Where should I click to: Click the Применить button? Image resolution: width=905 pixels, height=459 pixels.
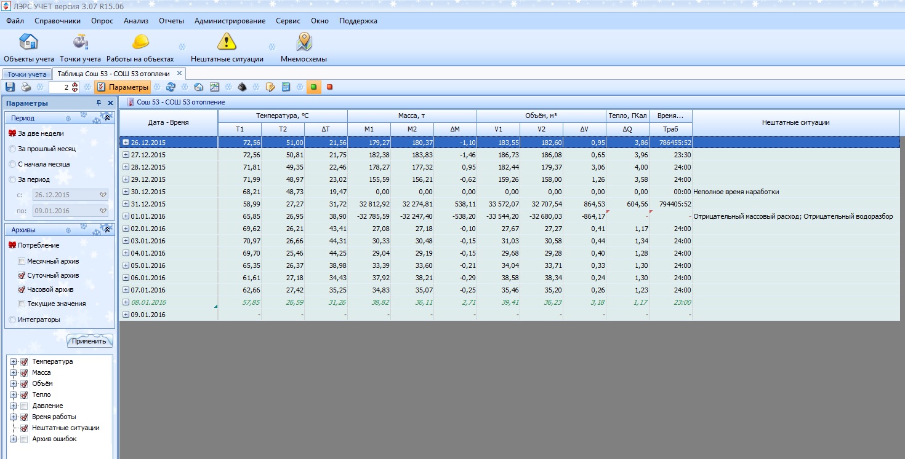pyautogui.click(x=90, y=341)
